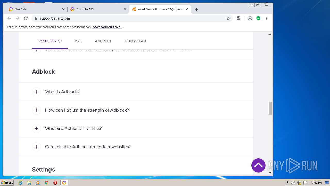The height and width of the screenshot is (186, 330).
Task: Open the user profile icon
Action: tap(250, 18)
